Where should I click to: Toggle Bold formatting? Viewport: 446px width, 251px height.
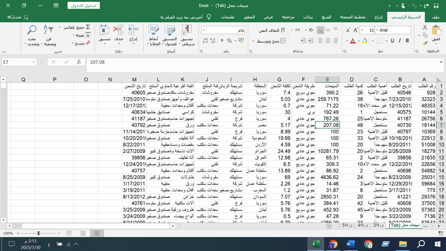pyautogui.click(x=407, y=41)
